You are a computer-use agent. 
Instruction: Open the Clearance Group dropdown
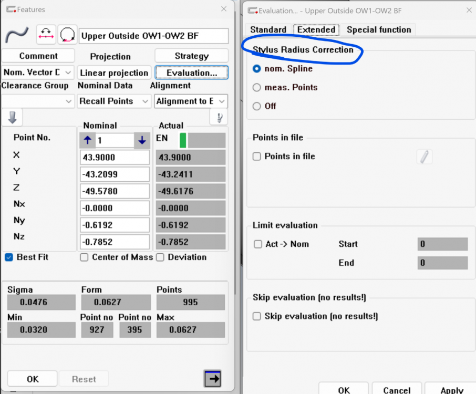click(x=38, y=101)
